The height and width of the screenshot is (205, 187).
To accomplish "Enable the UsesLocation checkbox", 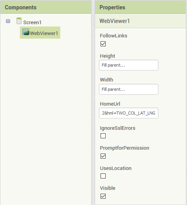I will click(x=103, y=176).
